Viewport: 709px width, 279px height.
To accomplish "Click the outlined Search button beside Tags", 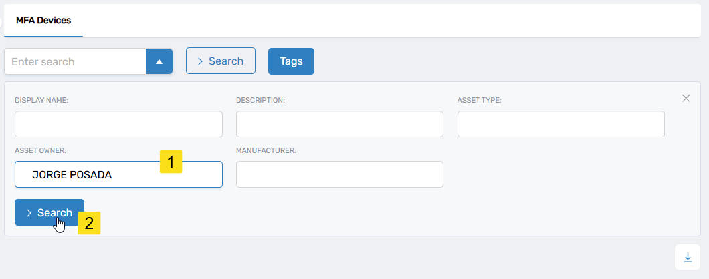I will click(220, 61).
